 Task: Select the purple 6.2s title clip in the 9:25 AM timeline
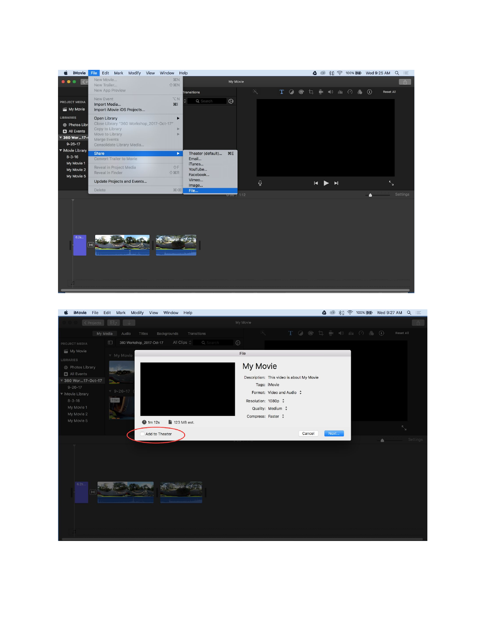tap(80, 245)
